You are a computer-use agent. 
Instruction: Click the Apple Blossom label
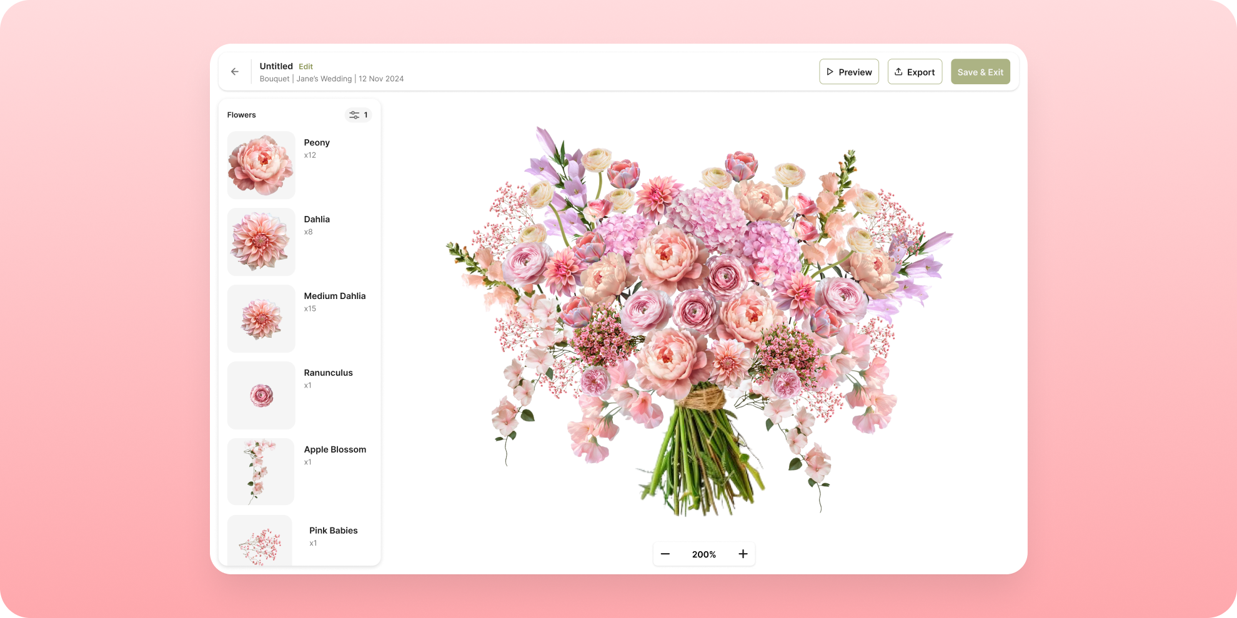[335, 449]
